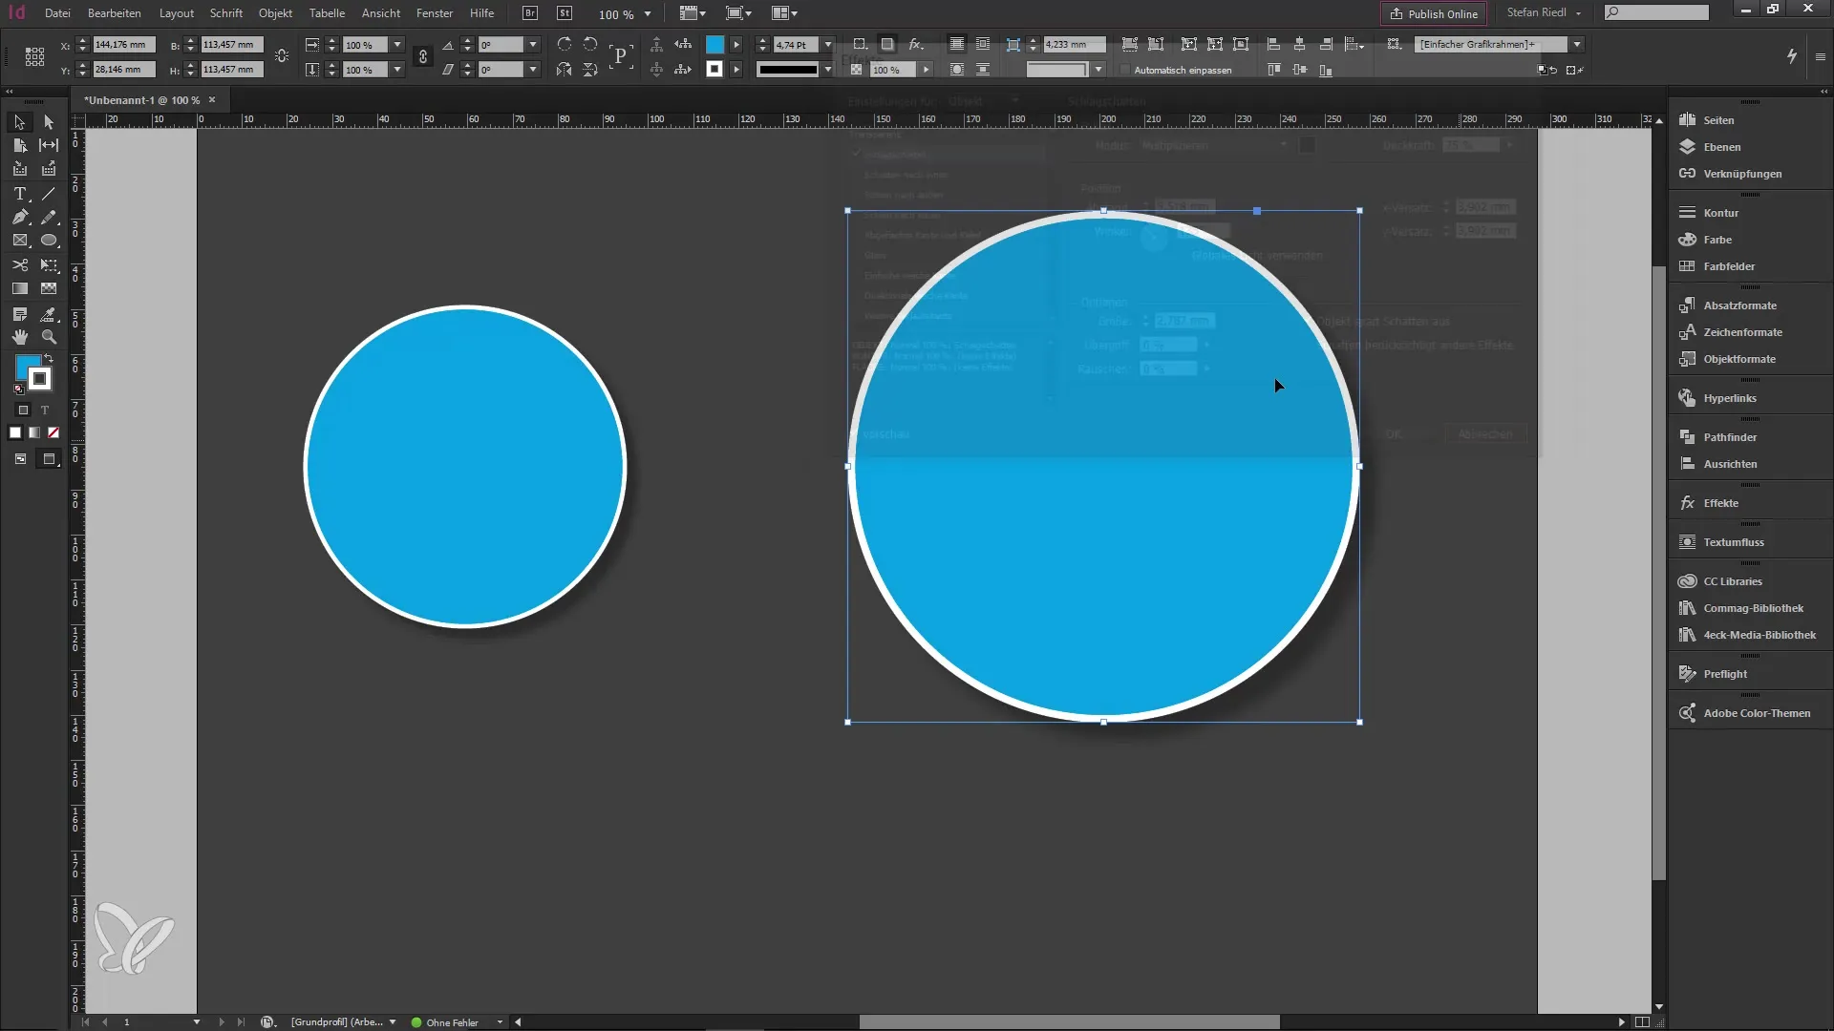
Task: Select the Scissors tool
Action: tap(19, 264)
